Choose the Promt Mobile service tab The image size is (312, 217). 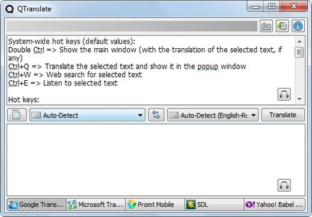point(155,204)
